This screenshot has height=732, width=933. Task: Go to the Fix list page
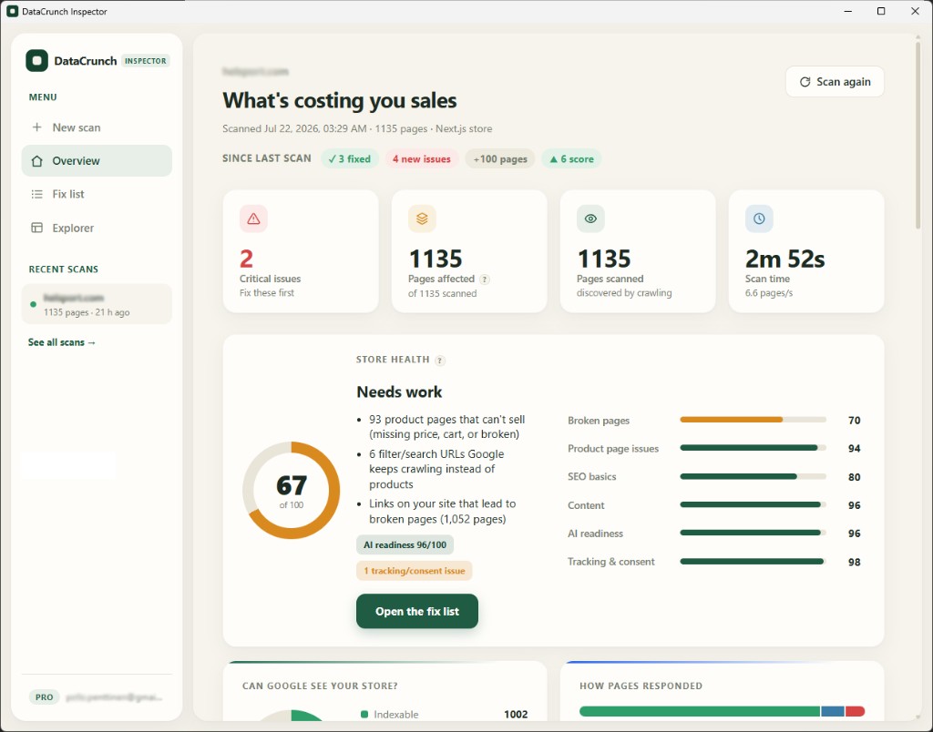pos(97,195)
